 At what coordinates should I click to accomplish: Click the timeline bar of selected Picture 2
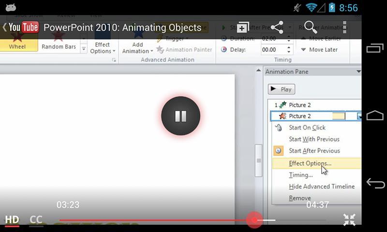point(339,116)
